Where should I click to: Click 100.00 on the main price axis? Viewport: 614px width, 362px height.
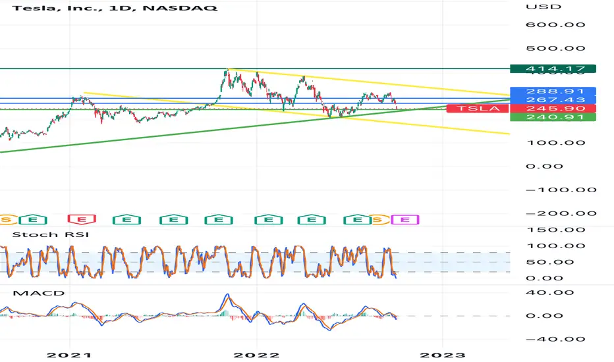click(x=555, y=143)
